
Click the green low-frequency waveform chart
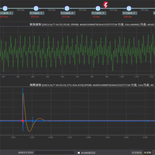click(x=77, y=51)
